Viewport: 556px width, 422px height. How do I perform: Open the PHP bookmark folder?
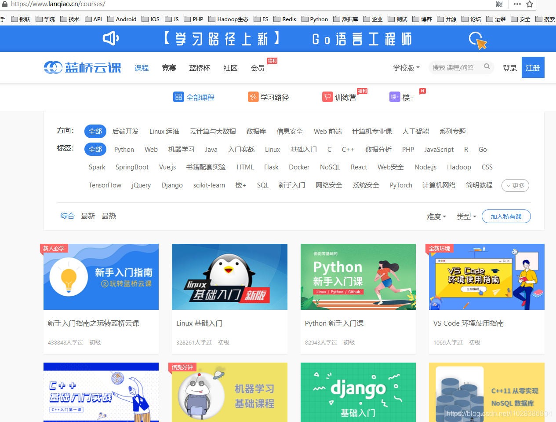point(193,19)
